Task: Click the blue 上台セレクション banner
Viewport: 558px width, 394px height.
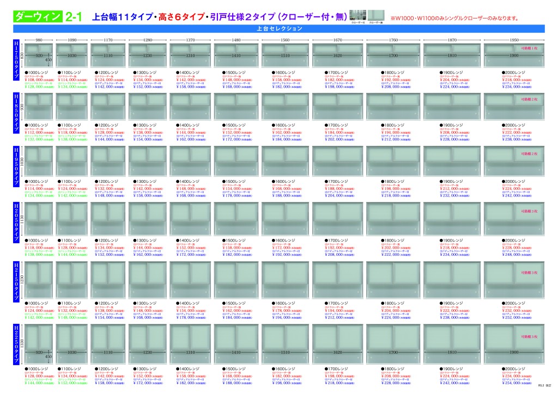Action: click(279, 28)
